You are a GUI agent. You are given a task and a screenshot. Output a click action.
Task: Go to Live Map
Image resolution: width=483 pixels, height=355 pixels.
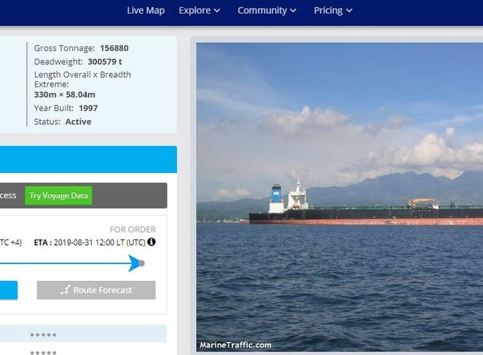click(x=145, y=11)
